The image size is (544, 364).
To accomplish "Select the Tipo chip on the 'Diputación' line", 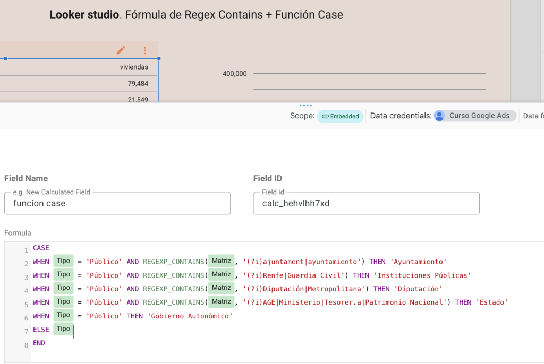I will (x=64, y=288).
